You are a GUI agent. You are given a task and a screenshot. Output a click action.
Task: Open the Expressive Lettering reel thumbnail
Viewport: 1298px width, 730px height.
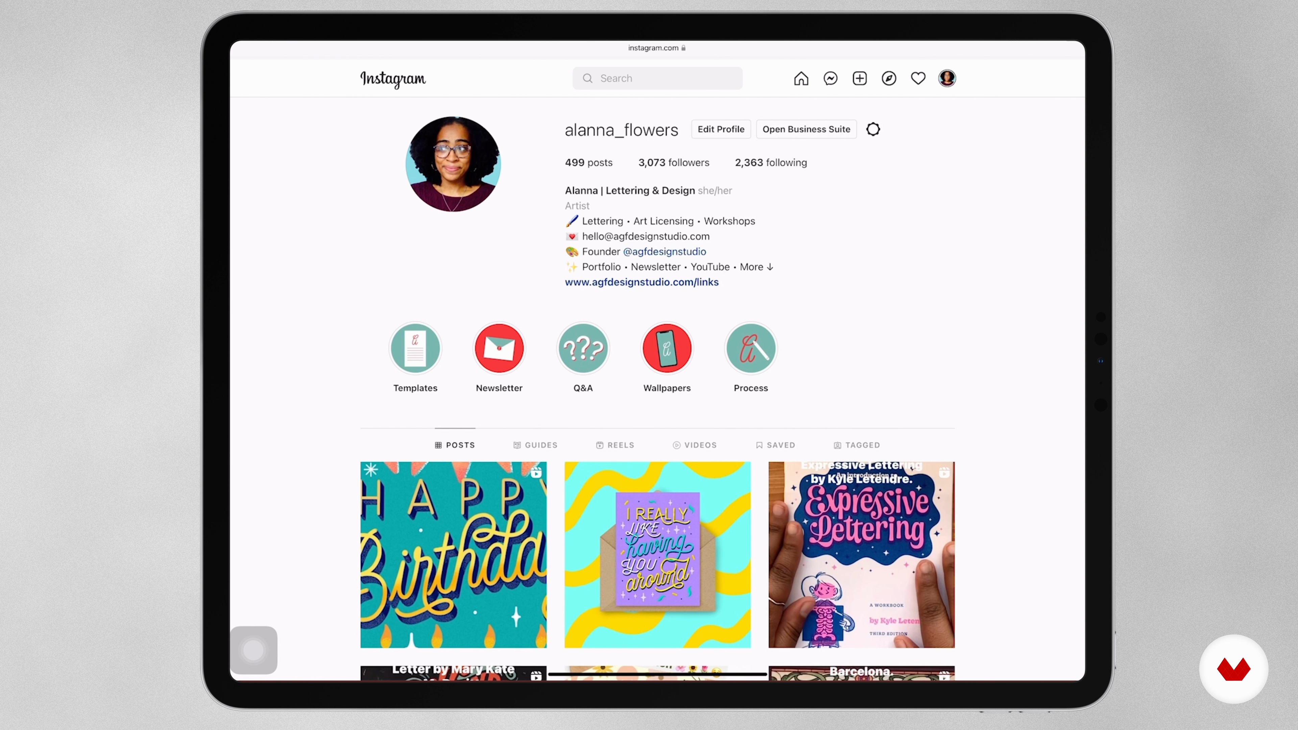pos(862,555)
